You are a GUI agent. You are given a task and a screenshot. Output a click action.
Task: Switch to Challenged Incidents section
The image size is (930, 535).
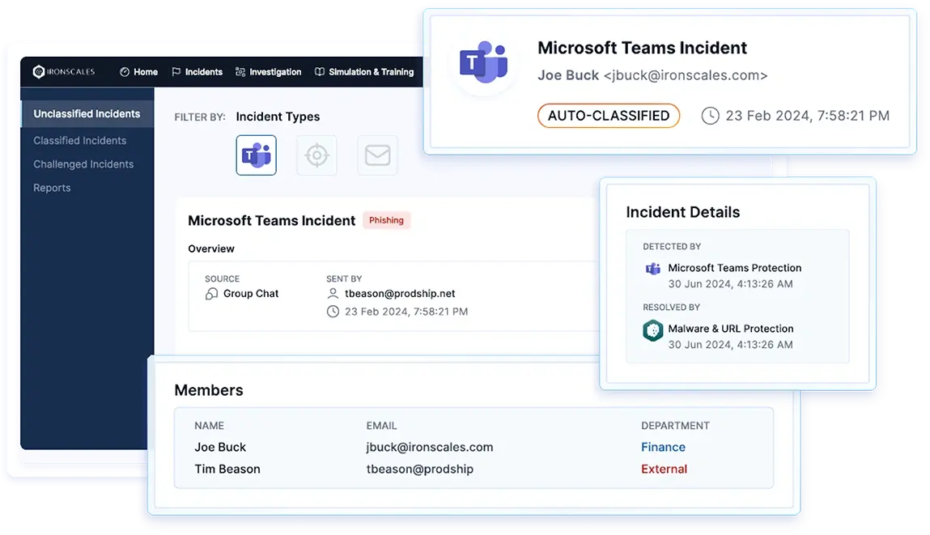click(x=83, y=164)
